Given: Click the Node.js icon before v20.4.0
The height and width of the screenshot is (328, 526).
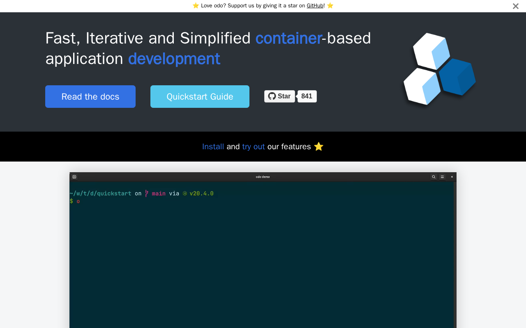Looking at the screenshot, I should tap(185, 194).
